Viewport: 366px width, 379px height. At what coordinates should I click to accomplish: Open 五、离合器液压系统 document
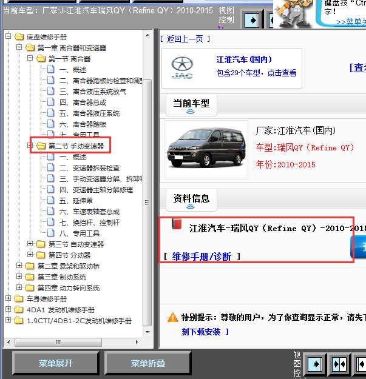pos(89,113)
